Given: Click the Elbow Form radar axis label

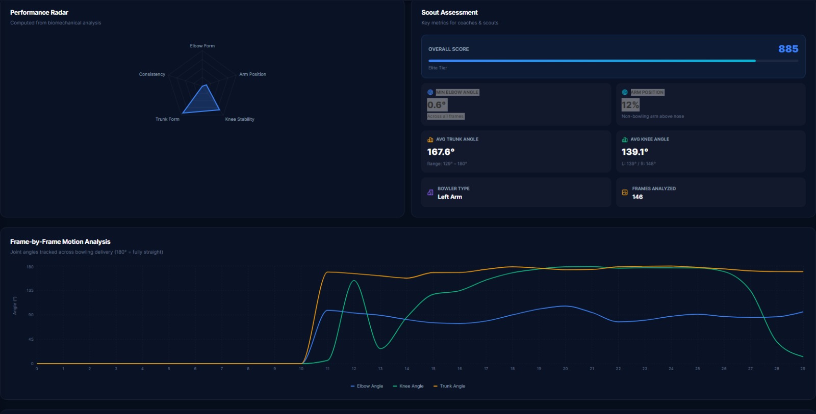Looking at the screenshot, I should [202, 46].
